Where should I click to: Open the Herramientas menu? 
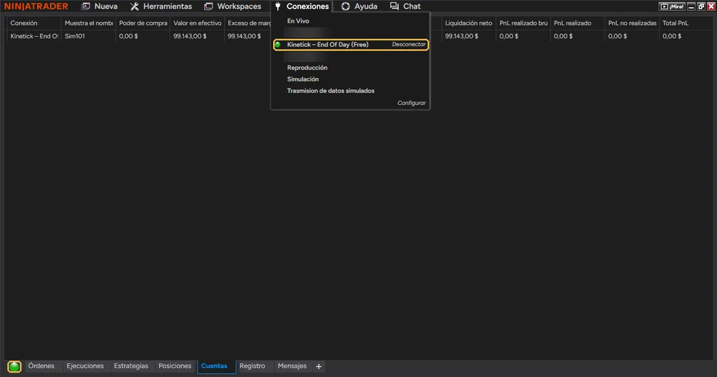(161, 7)
